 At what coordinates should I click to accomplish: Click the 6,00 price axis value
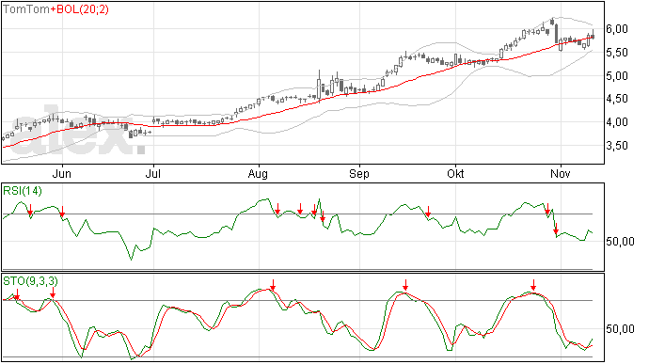[x=617, y=29]
